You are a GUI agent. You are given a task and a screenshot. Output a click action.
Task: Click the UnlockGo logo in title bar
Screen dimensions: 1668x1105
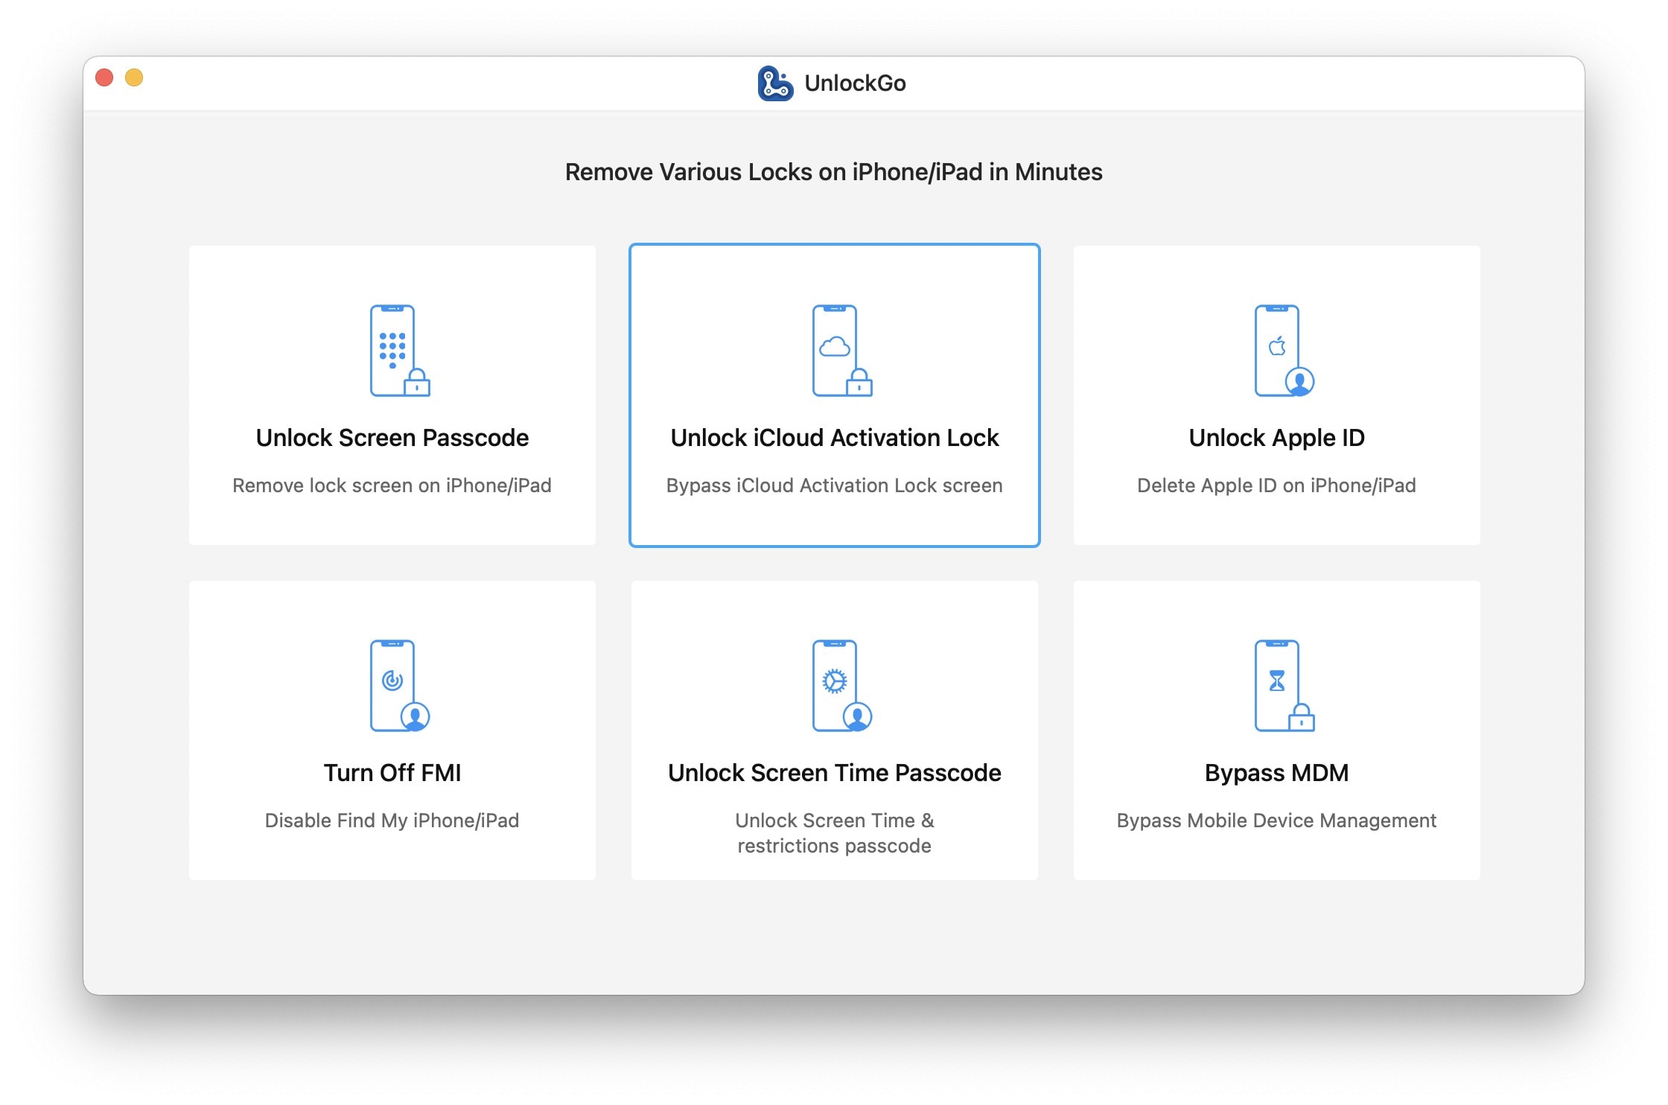click(775, 83)
